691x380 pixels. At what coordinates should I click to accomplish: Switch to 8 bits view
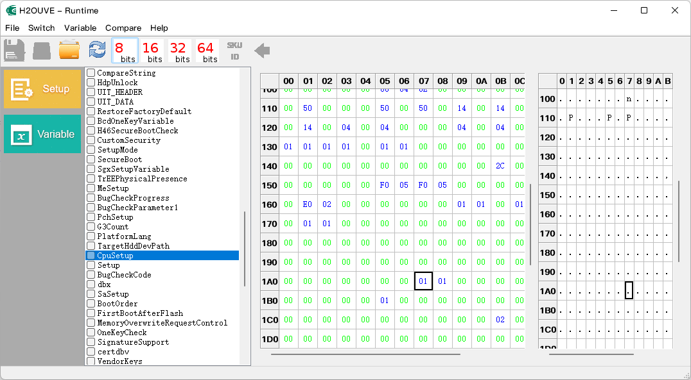[125, 51]
